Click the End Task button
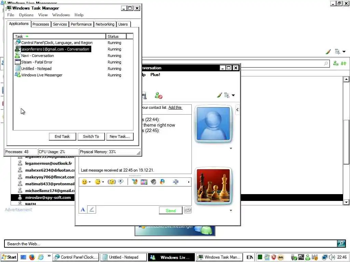 (62, 136)
